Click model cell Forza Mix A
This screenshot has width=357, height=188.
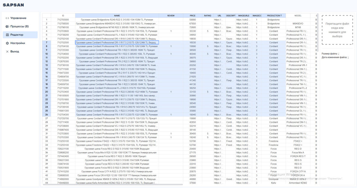tap(298, 153)
